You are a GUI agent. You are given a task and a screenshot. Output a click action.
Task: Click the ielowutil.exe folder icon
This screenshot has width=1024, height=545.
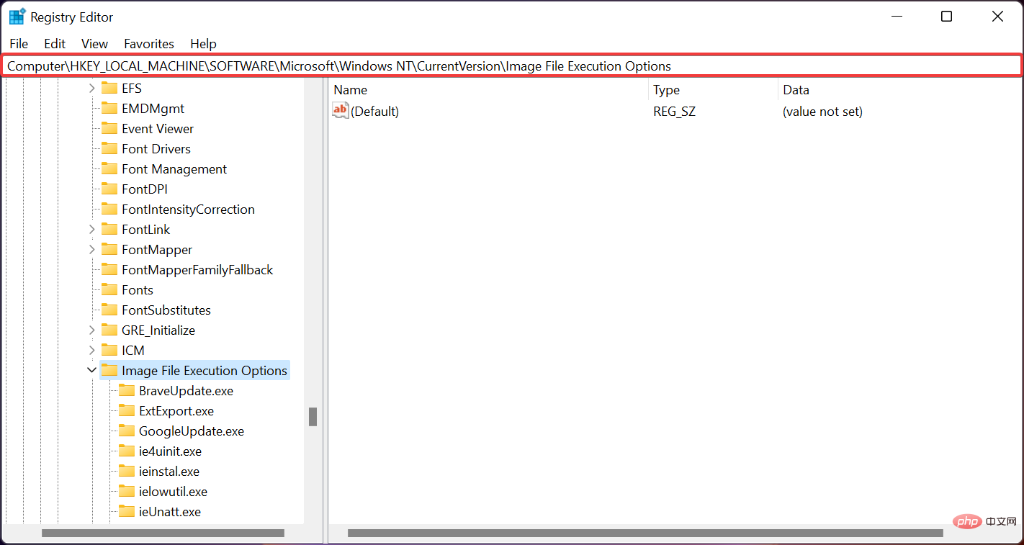coord(127,491)
